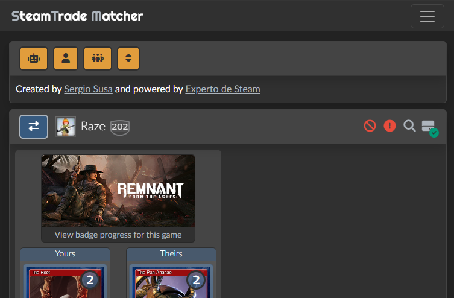Click View badge progress for this game

coord(118,235)
